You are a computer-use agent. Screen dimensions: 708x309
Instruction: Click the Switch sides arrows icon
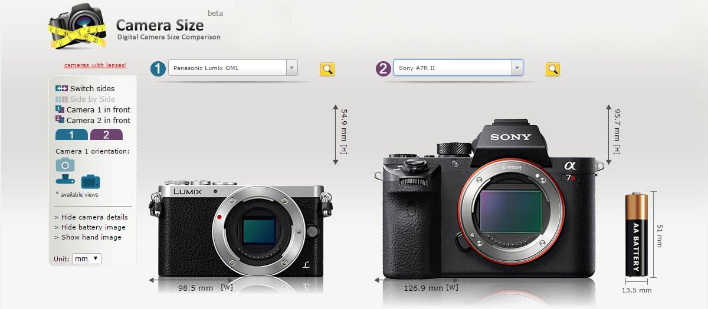tap(61, 88)
